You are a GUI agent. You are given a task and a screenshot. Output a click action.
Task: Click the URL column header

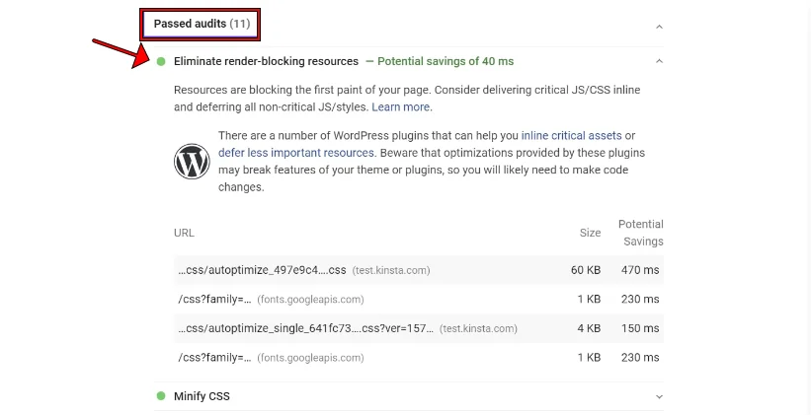[184, 233]
